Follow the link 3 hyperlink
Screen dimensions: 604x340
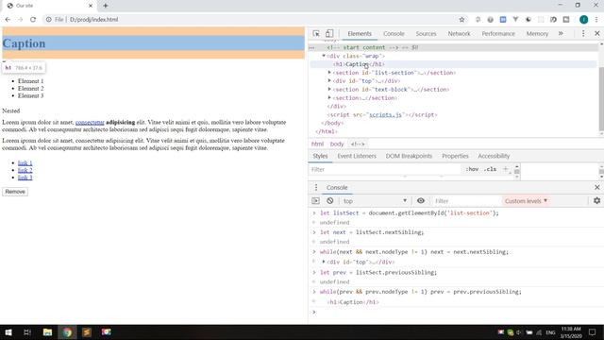(x=25, y=178)
